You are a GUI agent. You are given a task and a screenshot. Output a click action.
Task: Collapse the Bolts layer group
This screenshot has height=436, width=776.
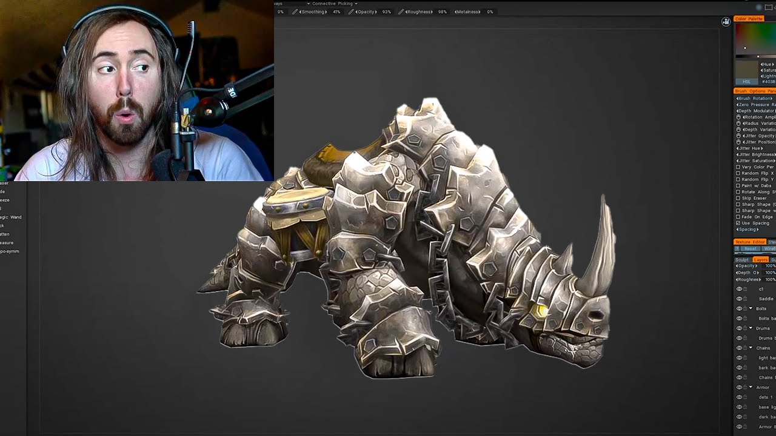[x=751, y=309]
